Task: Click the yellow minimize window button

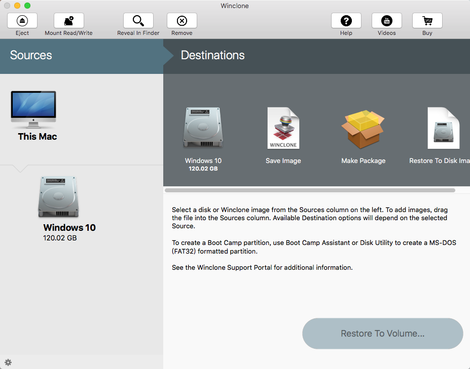Action: pos(17,6)
